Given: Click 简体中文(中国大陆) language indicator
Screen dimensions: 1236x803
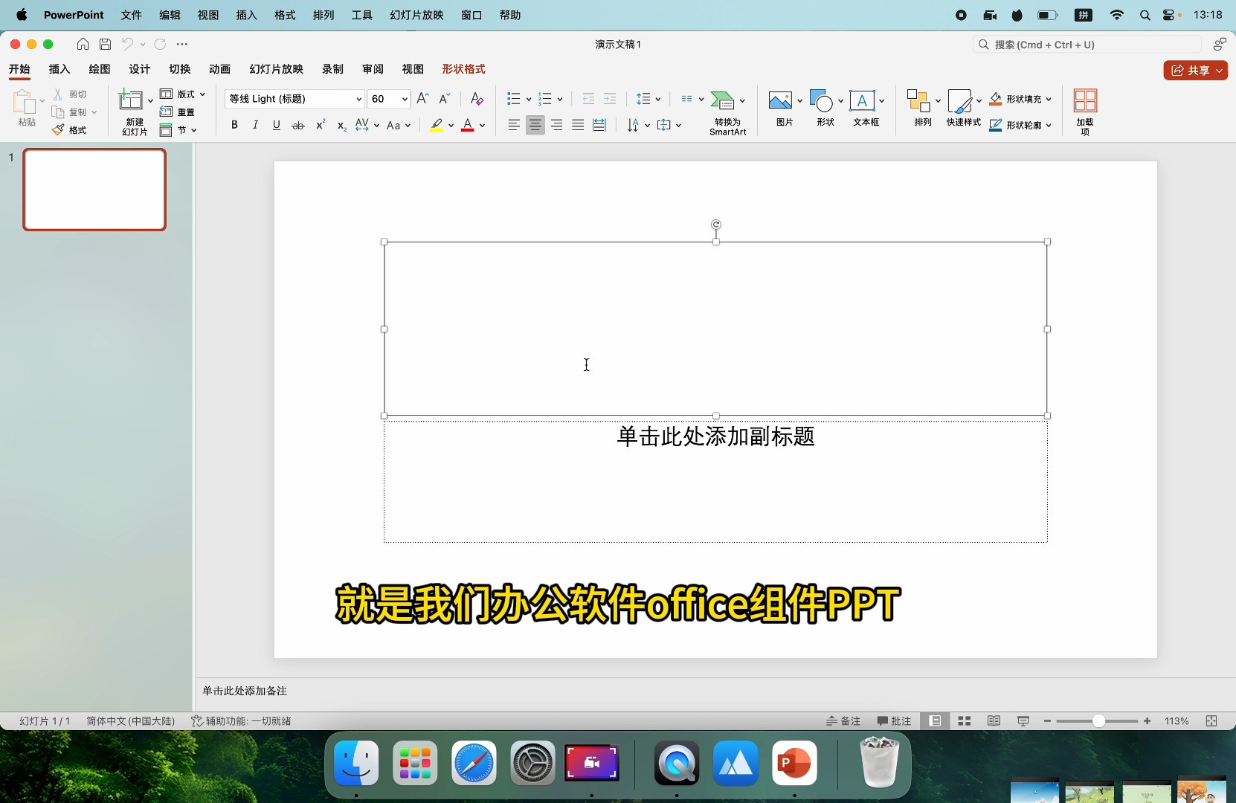Looking at the screenshot, I should pos(130,720).
